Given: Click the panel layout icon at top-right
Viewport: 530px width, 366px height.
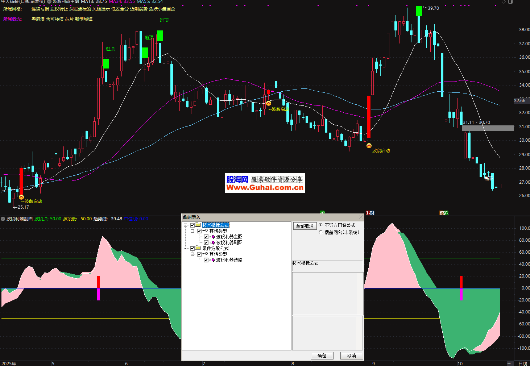Looking at the screenshot, I should pos(510,2).
